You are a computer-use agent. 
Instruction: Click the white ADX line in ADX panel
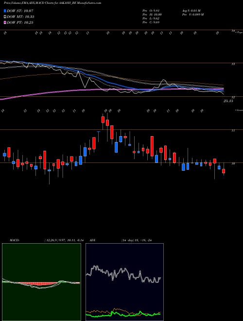coord(123,274)
